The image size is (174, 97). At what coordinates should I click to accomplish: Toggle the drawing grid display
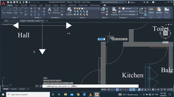point(109,89)
